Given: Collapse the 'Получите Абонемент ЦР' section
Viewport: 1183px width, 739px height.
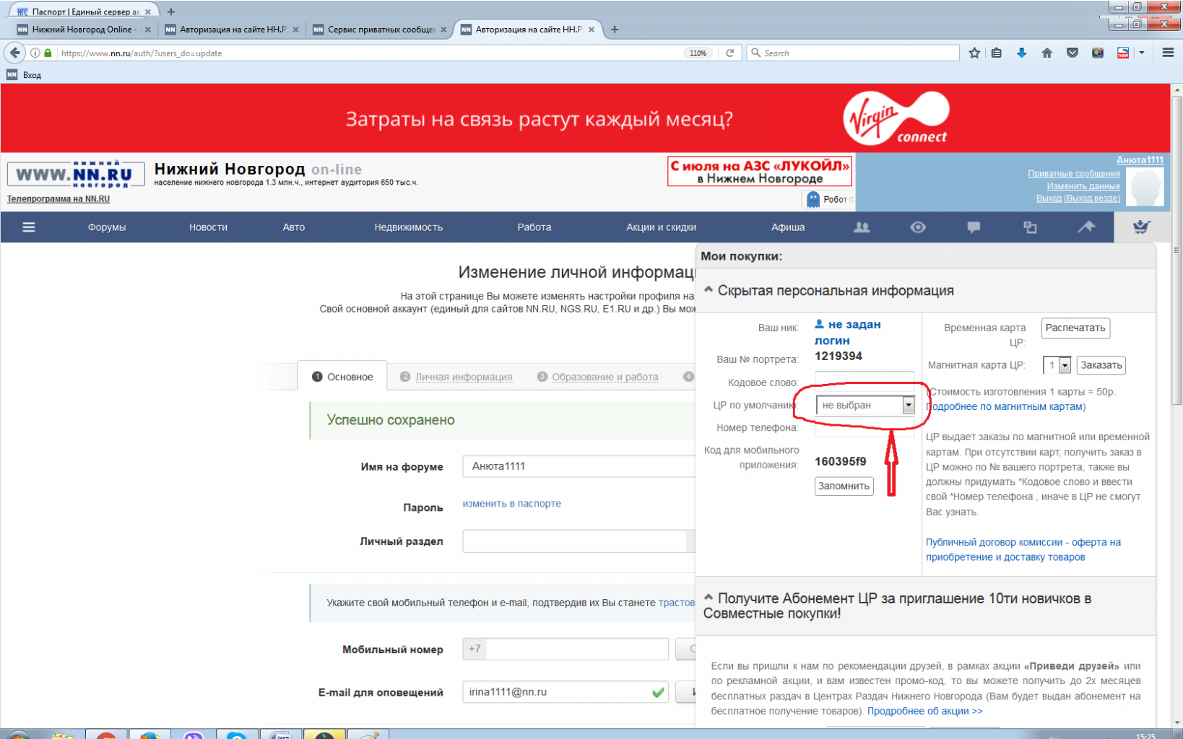Looking at the screenshot, I should coord(708,598).
